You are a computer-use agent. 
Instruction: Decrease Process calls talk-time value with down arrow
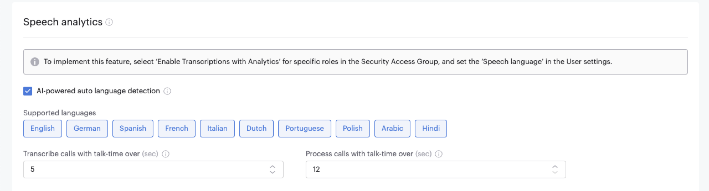tap(555, 172)
